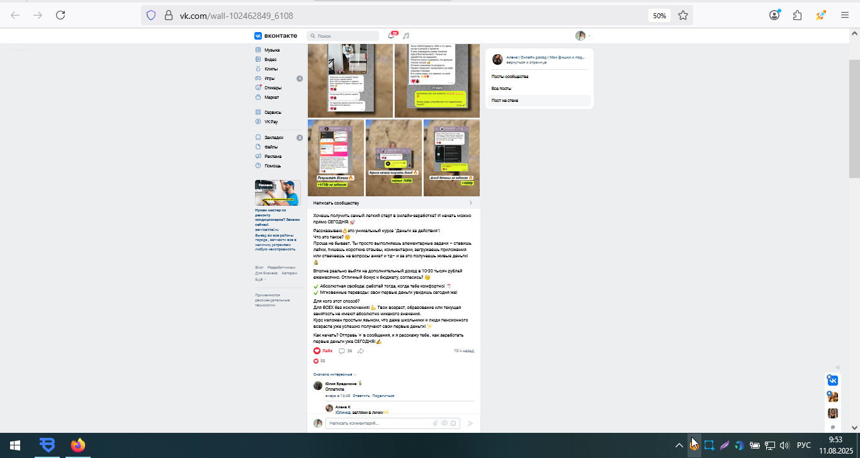Click Ответить under Юлия's comment

pyautogui.click(x=361, y=396)
